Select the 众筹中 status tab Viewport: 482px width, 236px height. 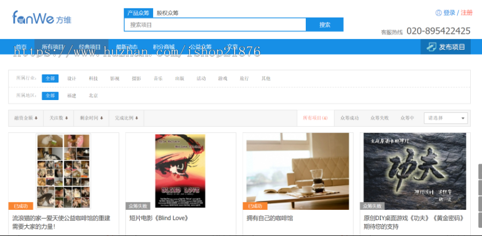click(x=408, y=118)
